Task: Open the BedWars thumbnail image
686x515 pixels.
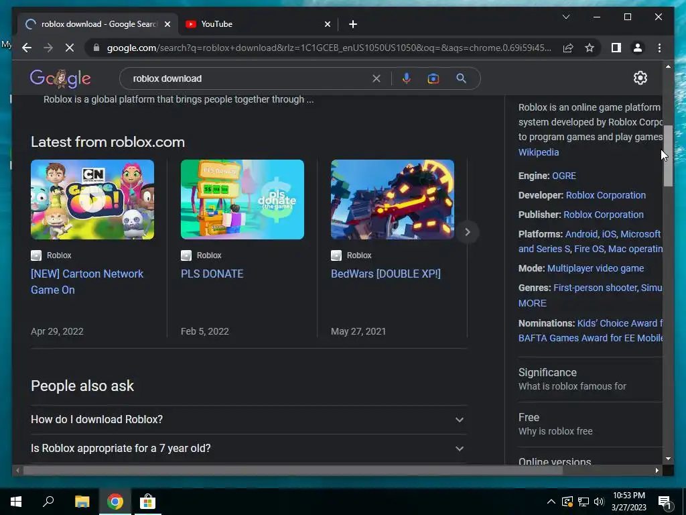Action: coord(393,199)
